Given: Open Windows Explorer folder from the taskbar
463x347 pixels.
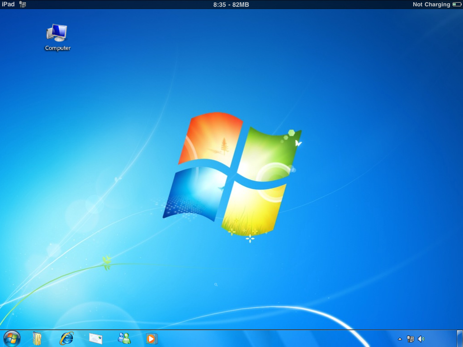Looking at the screenshot, I should coord(37,338).
